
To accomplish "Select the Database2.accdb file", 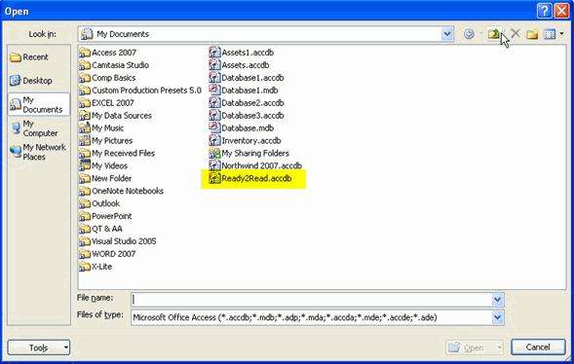I will [x=247, y=103].
